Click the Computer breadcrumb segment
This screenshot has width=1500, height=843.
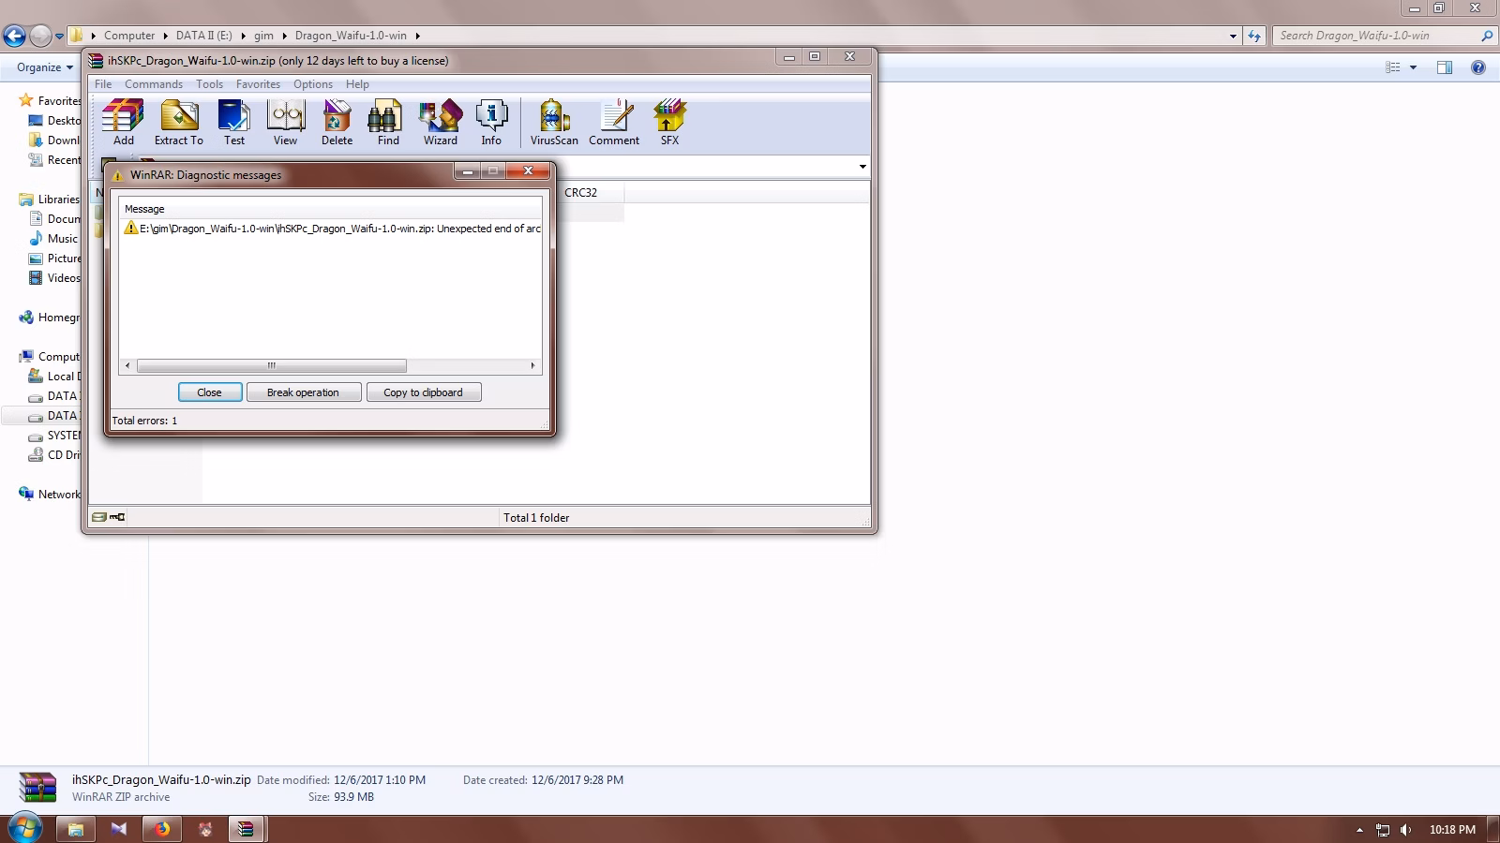coord(129,36)
